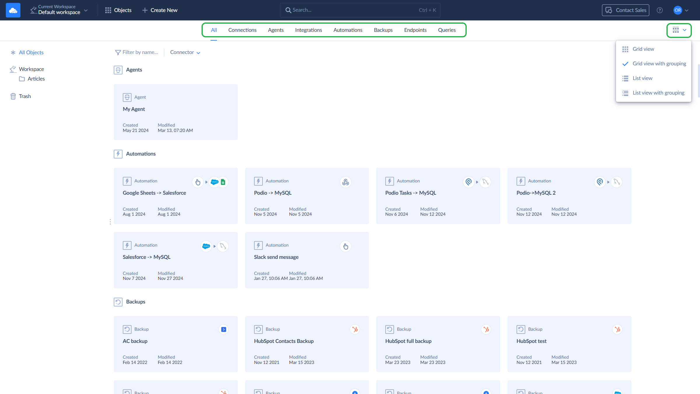Click the Podio icon on Podio Tasks -> MySQL card

pos(468,182)
